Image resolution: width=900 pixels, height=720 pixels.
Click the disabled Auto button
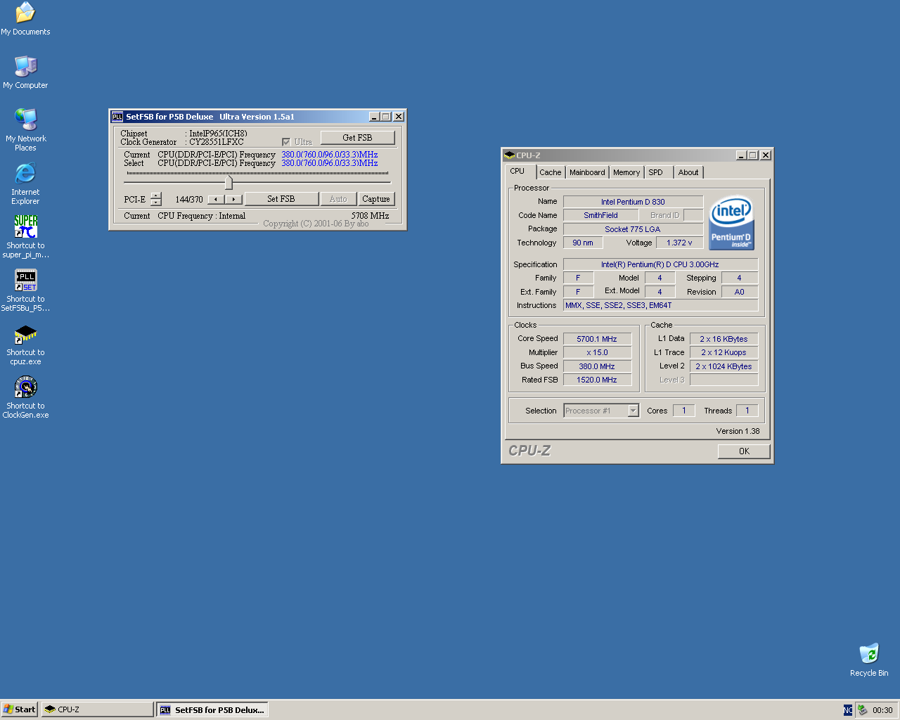(x=338, y=199)
